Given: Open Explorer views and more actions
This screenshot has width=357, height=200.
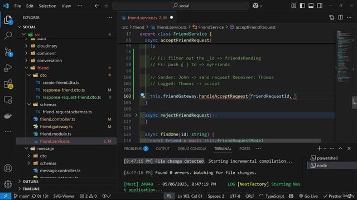Looking at the screenshot, I should [x=109, y=17].
